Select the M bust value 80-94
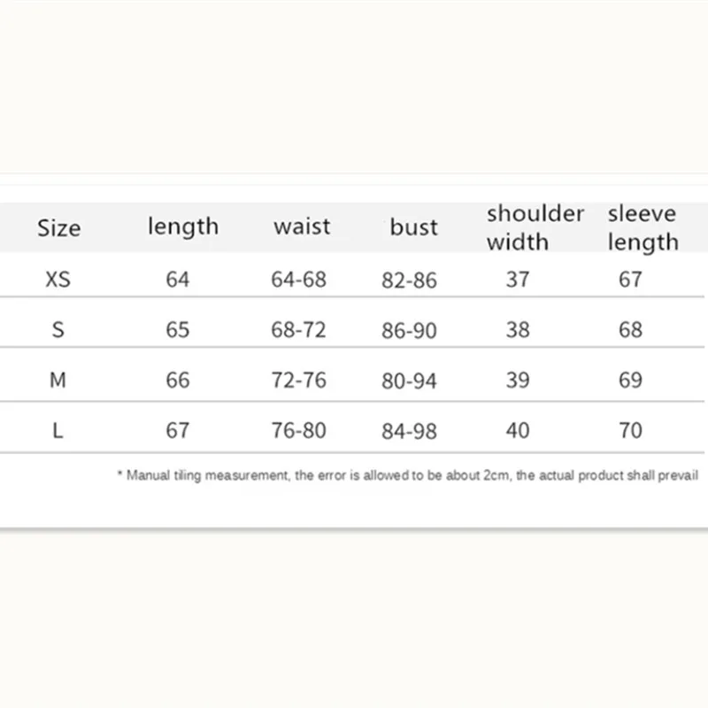This screenshot has height=708, width=708. pyautogui.click(x=409, y=381)
